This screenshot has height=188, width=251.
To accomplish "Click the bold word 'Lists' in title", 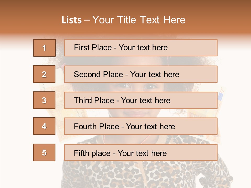I will (72, 20).
